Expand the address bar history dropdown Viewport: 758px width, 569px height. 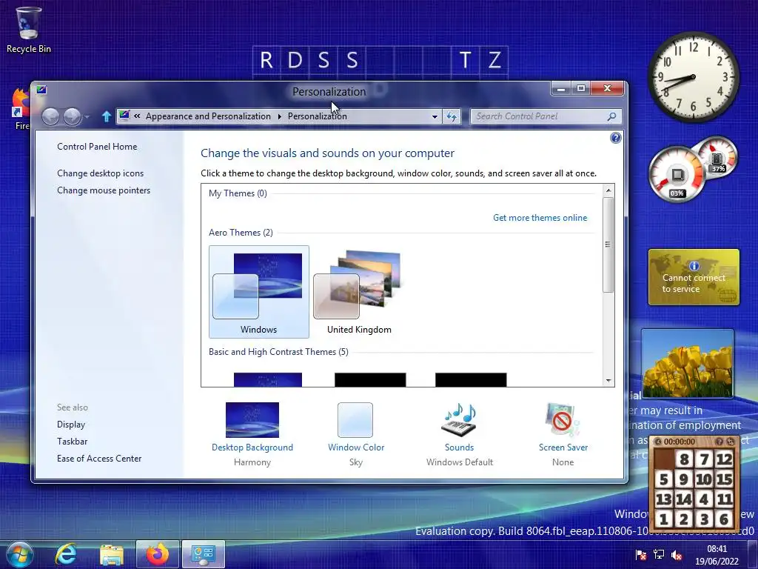tap(435, 116)
